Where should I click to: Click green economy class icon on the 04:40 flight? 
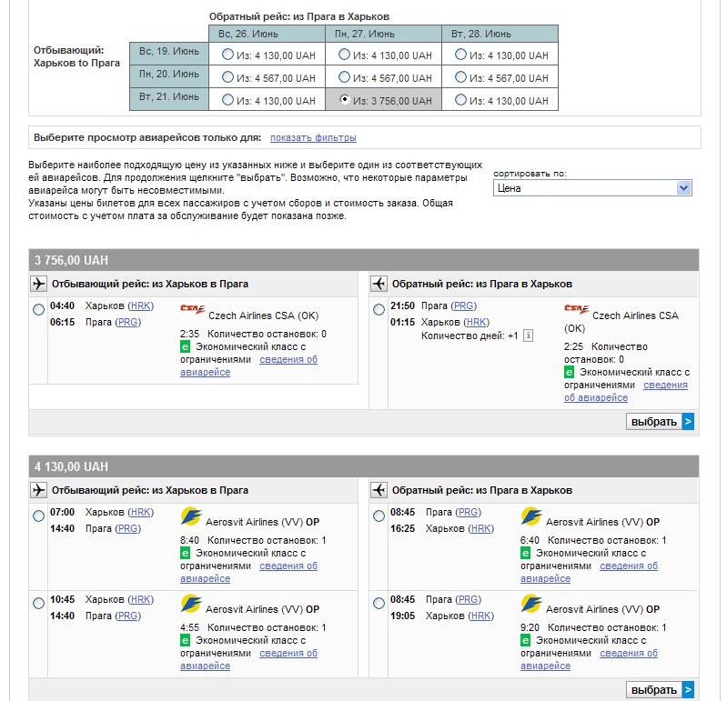click(186, 346)
